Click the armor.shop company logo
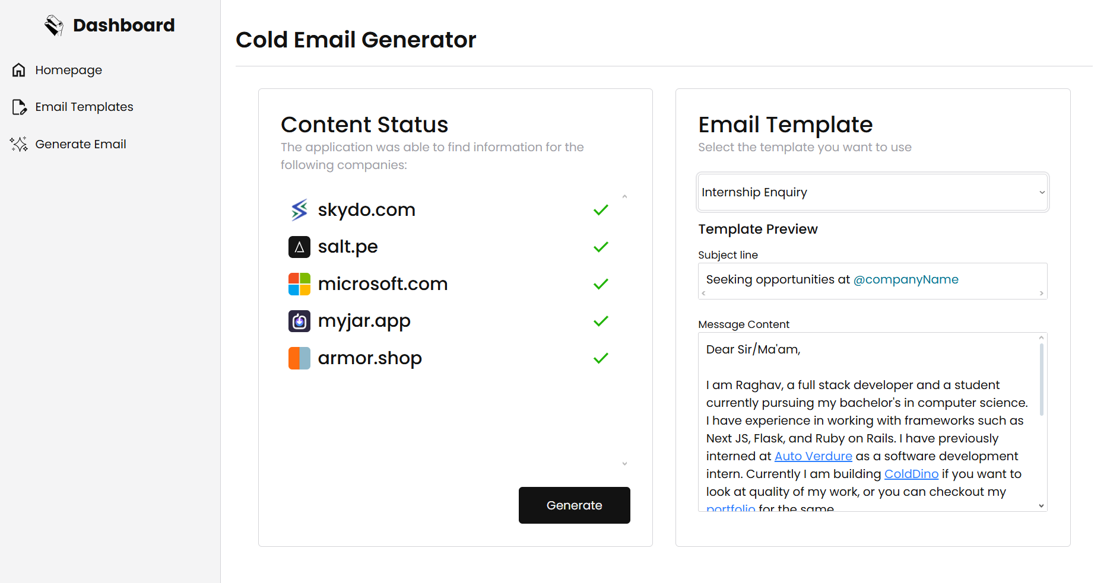 (299, 358)
